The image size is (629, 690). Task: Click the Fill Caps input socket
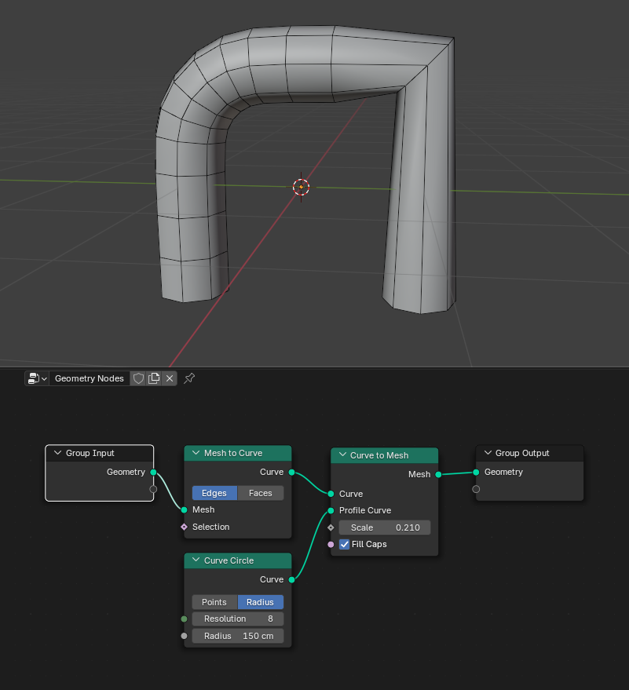pyautogui.click(x=331, y=544)
